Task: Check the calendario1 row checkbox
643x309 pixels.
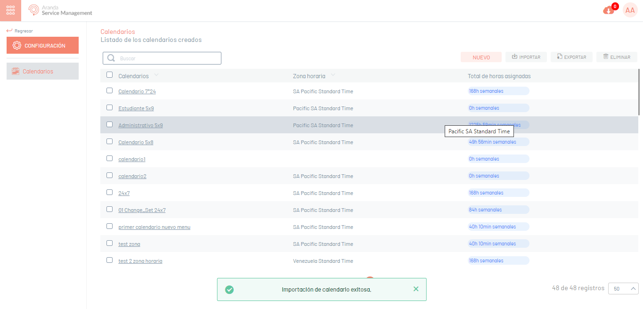Action: (110, 158)
